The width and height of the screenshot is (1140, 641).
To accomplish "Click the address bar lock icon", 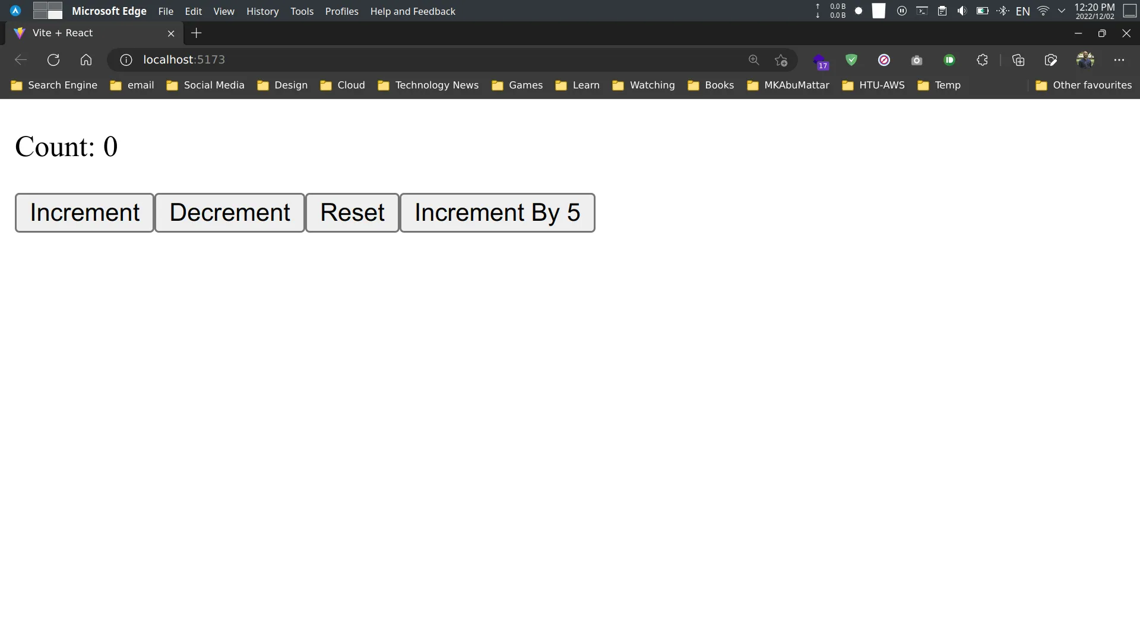I will (126, 59).
